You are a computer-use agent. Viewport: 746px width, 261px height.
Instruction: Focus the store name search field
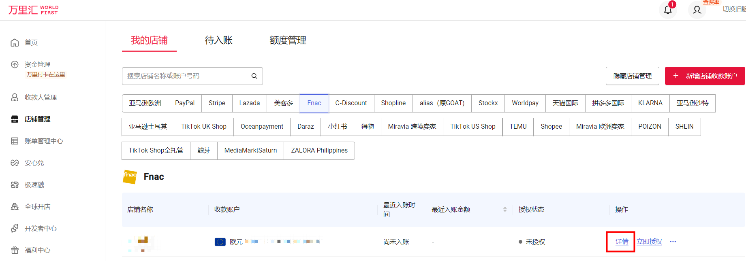[186, 76]
